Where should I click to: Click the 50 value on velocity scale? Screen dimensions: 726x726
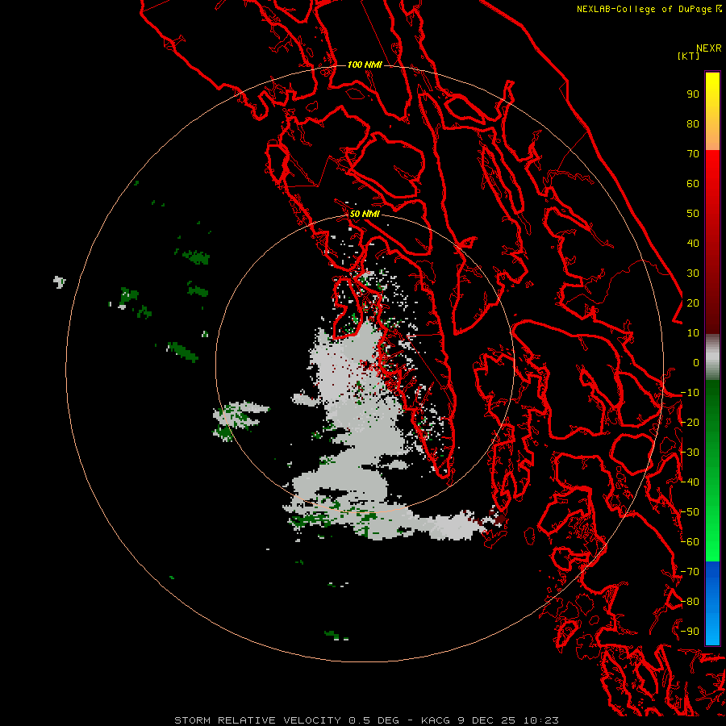[693, 214]
